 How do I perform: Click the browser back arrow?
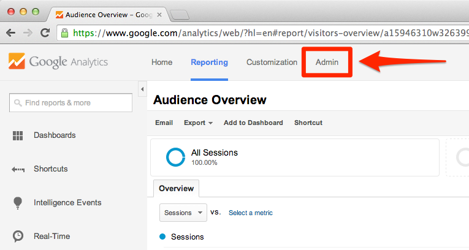coord(12,33)
